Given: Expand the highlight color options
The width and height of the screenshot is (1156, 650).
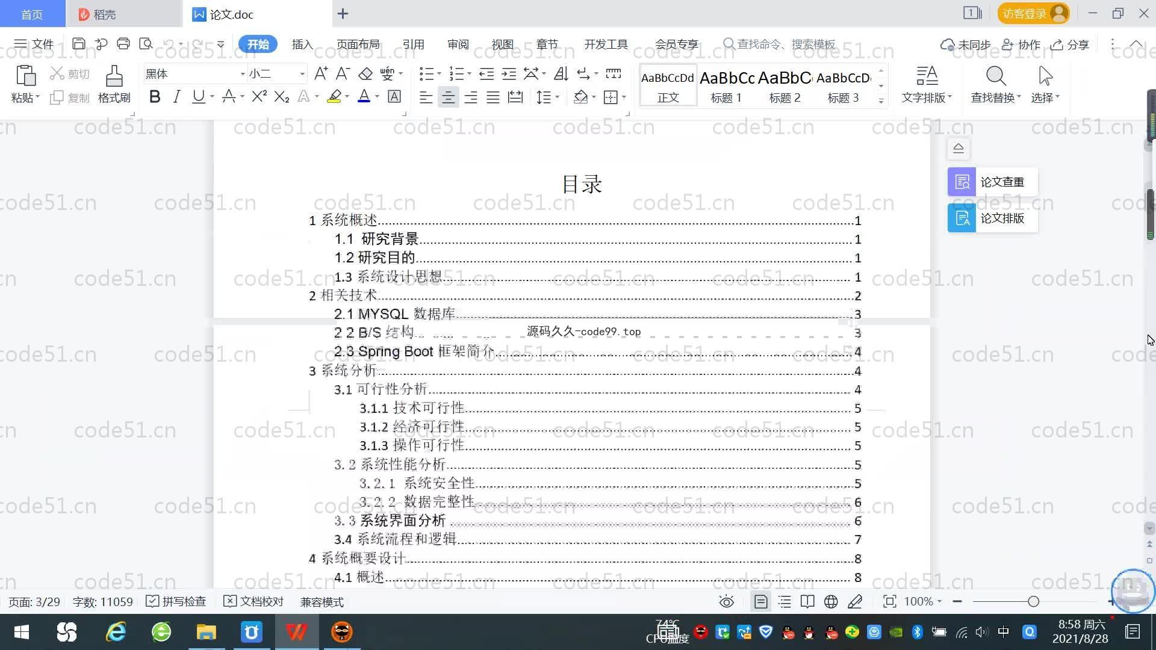Looking at the screenshot, I should coord(347,97).
